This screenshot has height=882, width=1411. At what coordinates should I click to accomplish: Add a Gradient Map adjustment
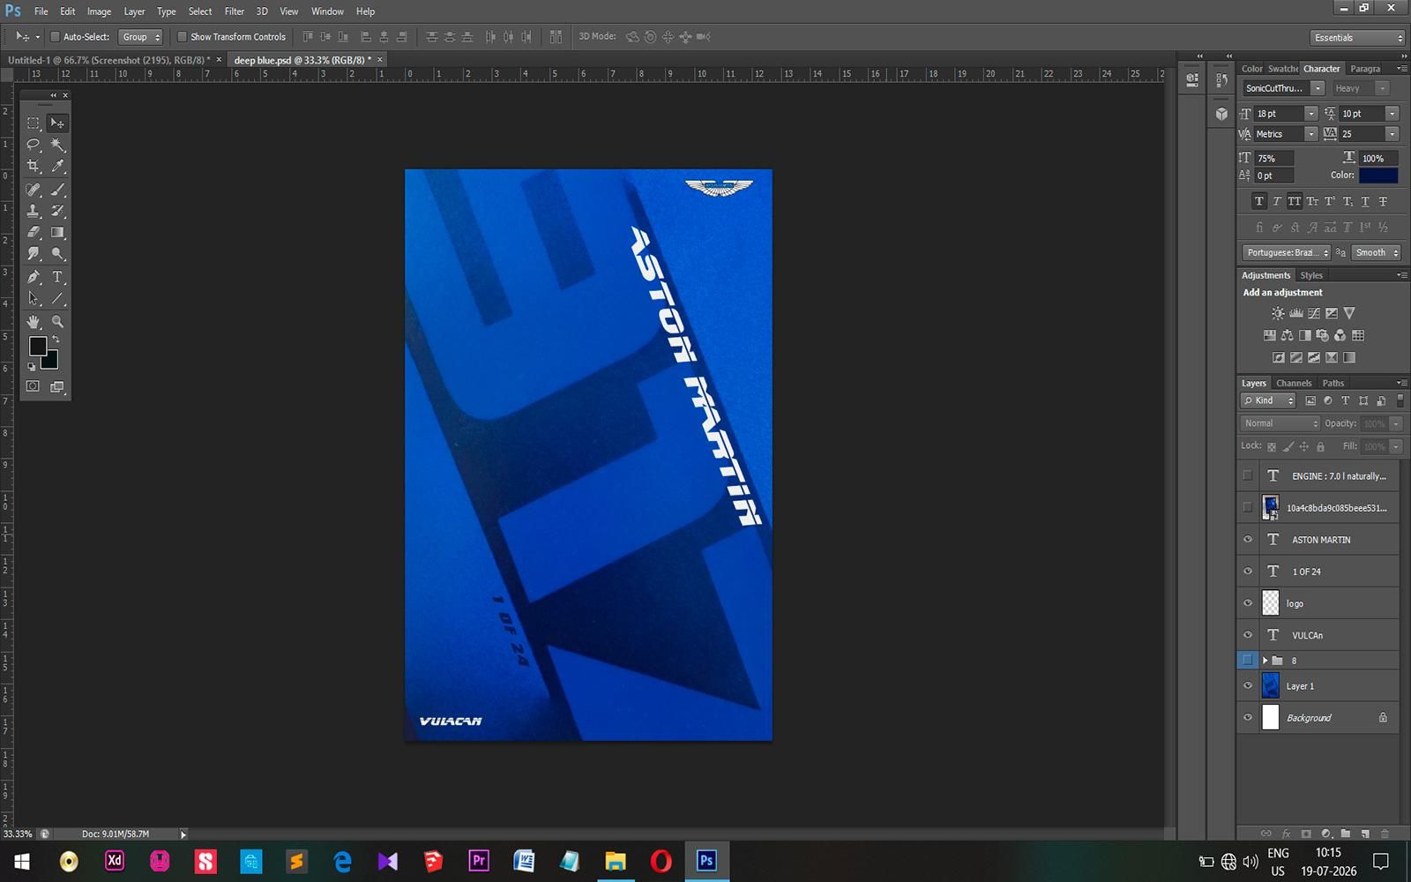tap(1349, 357)
